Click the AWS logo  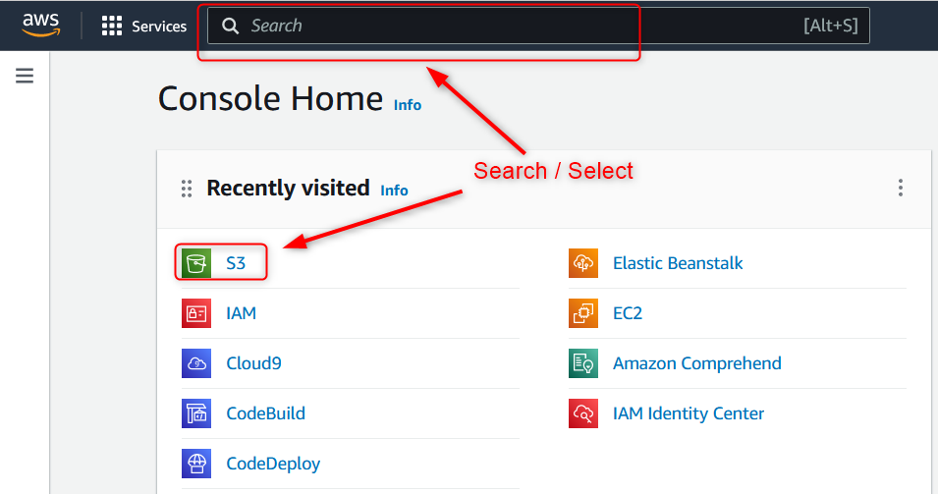(x=40, y=26)
